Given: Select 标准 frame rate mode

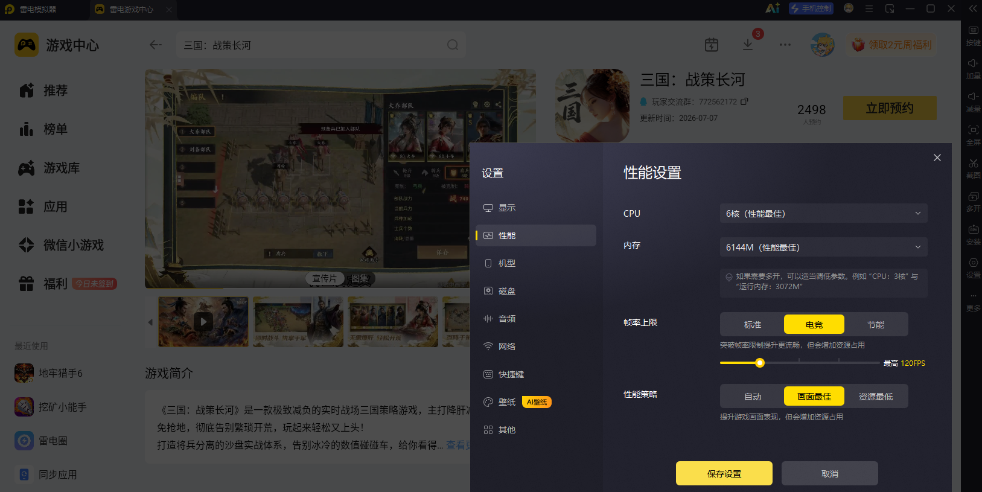Looking at the screenshot, I should point(753,325).
